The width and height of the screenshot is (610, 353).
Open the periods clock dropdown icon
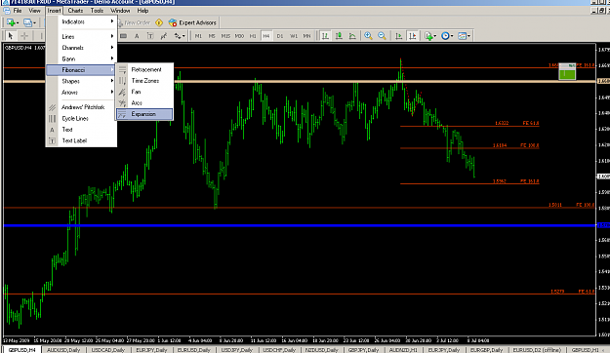point(447,36)
